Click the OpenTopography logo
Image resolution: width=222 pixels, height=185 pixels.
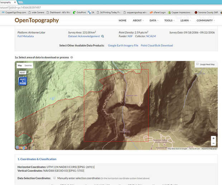[37, 20]
